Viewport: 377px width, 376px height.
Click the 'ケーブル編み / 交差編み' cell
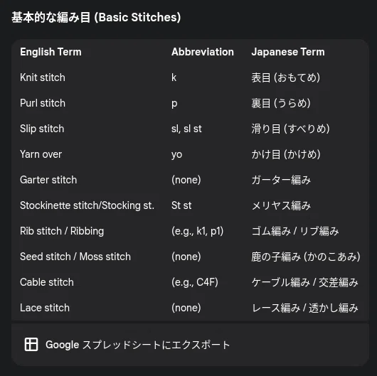click(x=305, y=282)
